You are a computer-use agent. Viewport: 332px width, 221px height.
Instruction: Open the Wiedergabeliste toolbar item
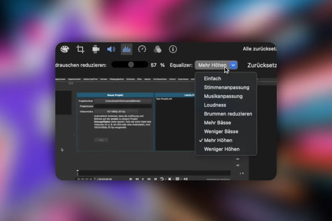point(116,79)
